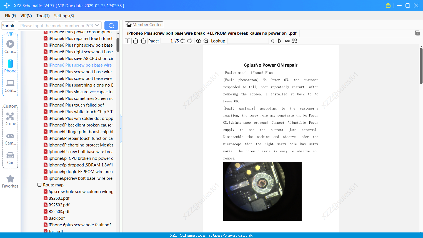Open 6p screw hole screw column wiring
The image size is (423, 238).
pyautogui.click(x=78, y=192)
